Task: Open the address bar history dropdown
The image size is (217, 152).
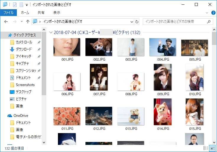Action: pyautogui.click(x=132, y=22)
